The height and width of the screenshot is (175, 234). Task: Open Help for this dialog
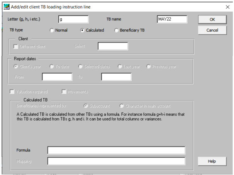point(212,161)
